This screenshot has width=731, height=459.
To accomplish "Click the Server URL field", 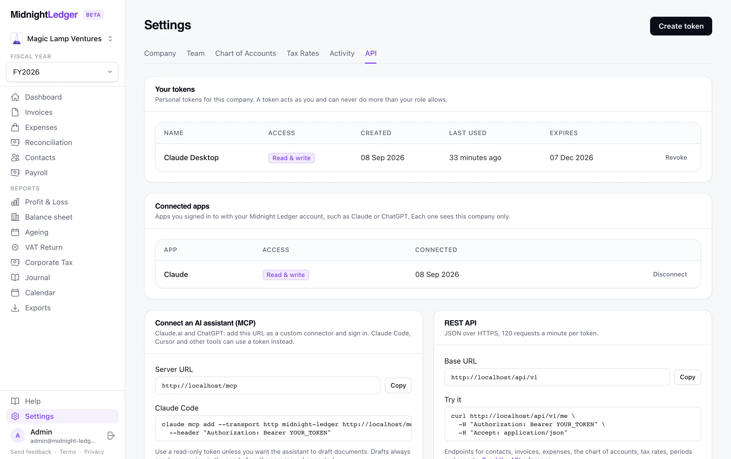I will click(x=268, y=385).
